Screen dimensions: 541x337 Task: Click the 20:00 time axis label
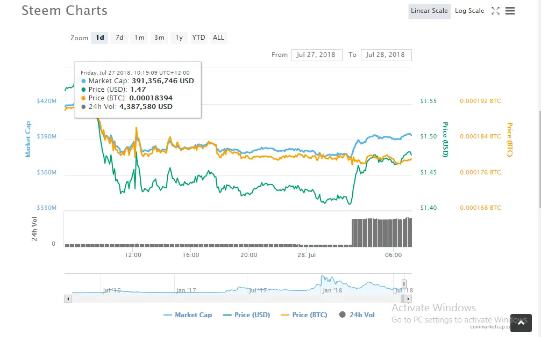click(x=249, y=255)
